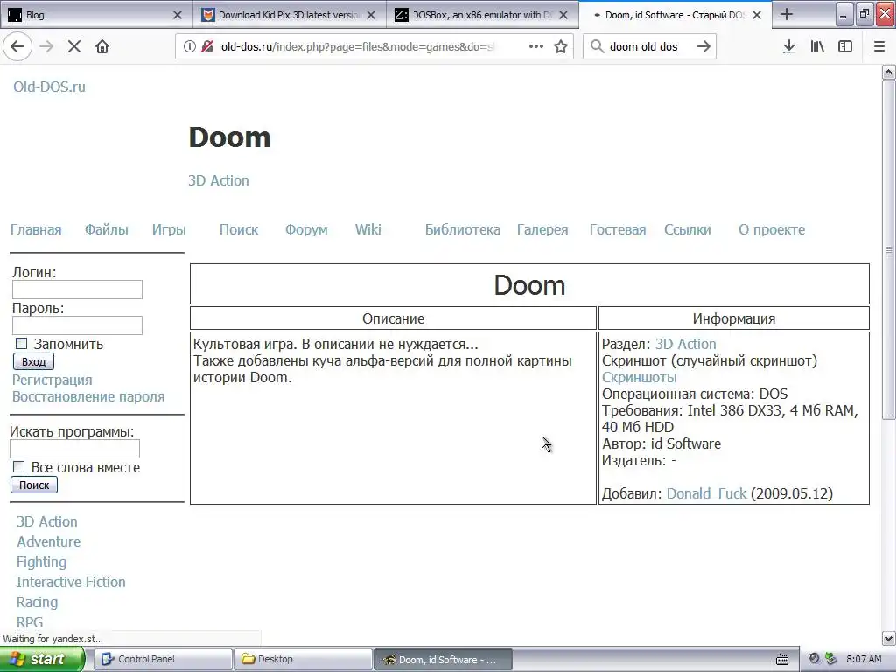The width and height of the screenshot is (896, 672).
Task: Open the Donald_Fuck user link
Action: [x=707, y=493]
